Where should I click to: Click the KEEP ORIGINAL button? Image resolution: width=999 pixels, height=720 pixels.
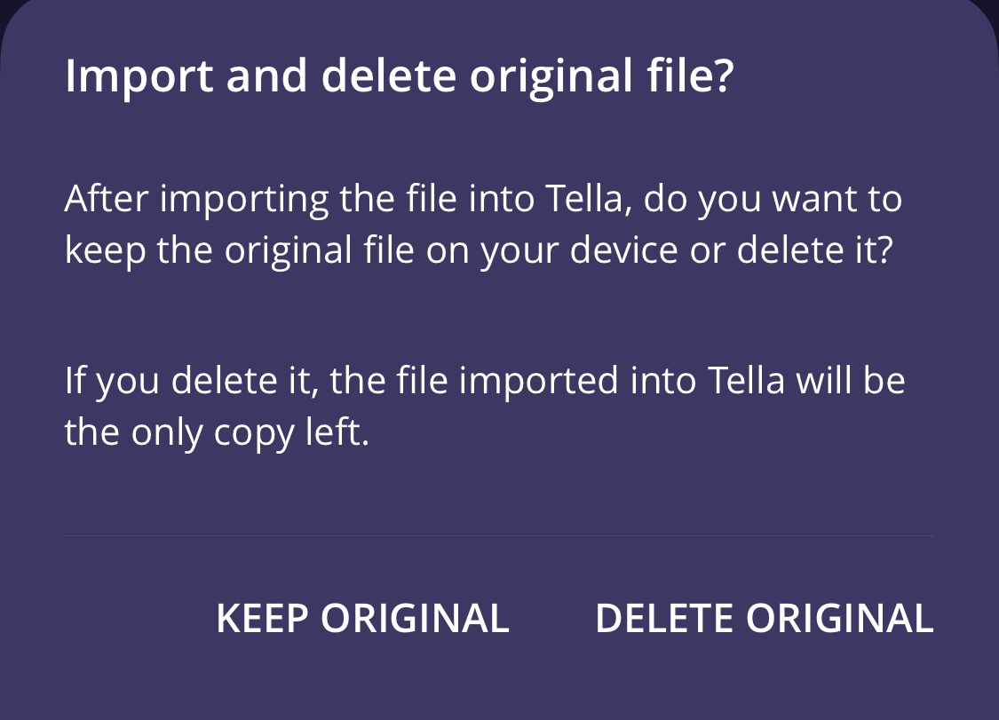[362, 618]
